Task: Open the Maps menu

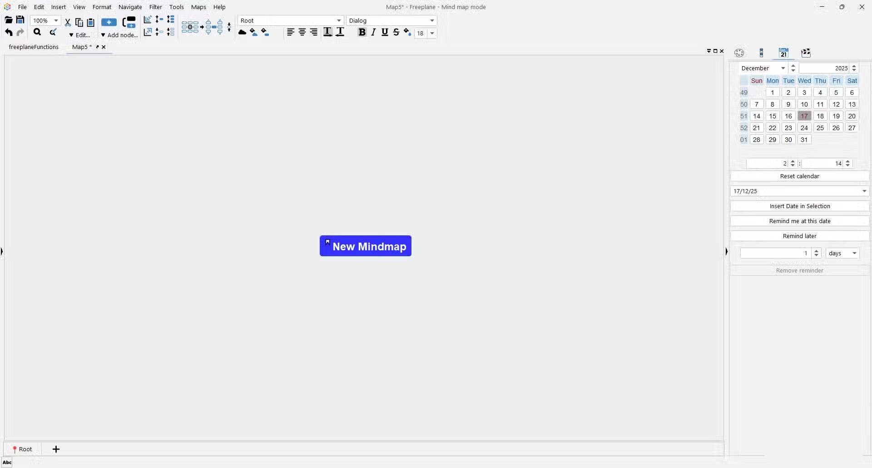Action: [198, 7]
